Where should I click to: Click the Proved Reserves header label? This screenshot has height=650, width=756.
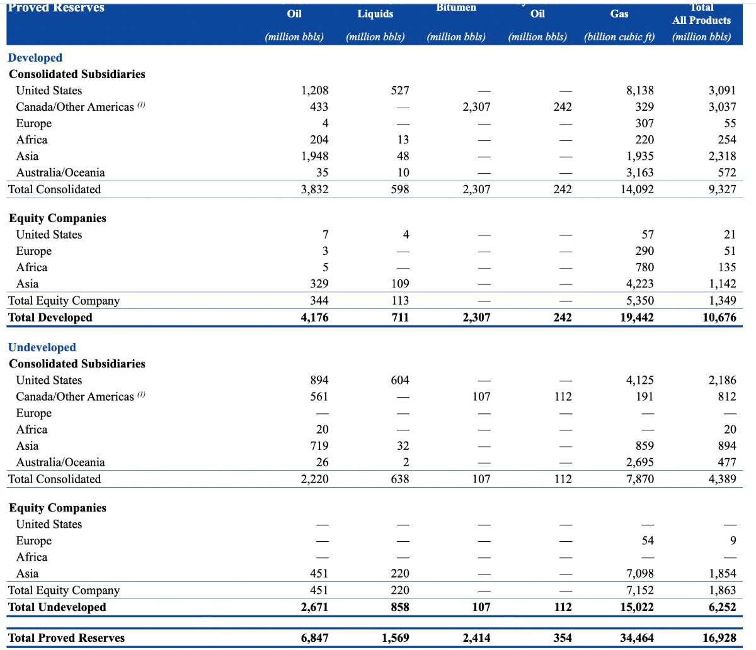pos(56,7)
